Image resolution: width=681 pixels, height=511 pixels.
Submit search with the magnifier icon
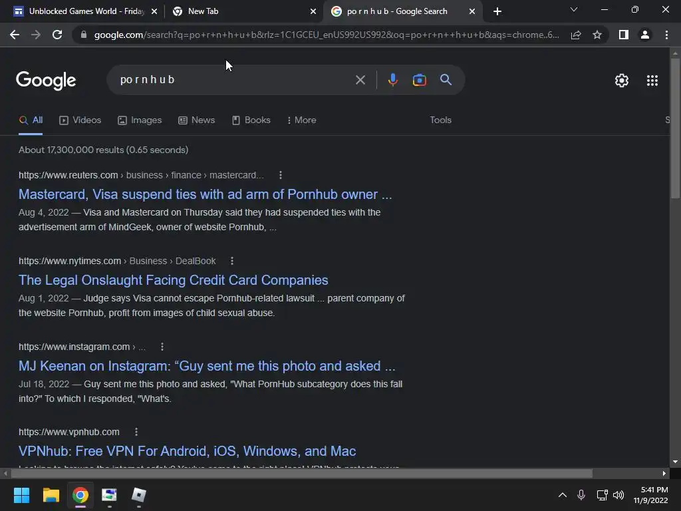446,80
